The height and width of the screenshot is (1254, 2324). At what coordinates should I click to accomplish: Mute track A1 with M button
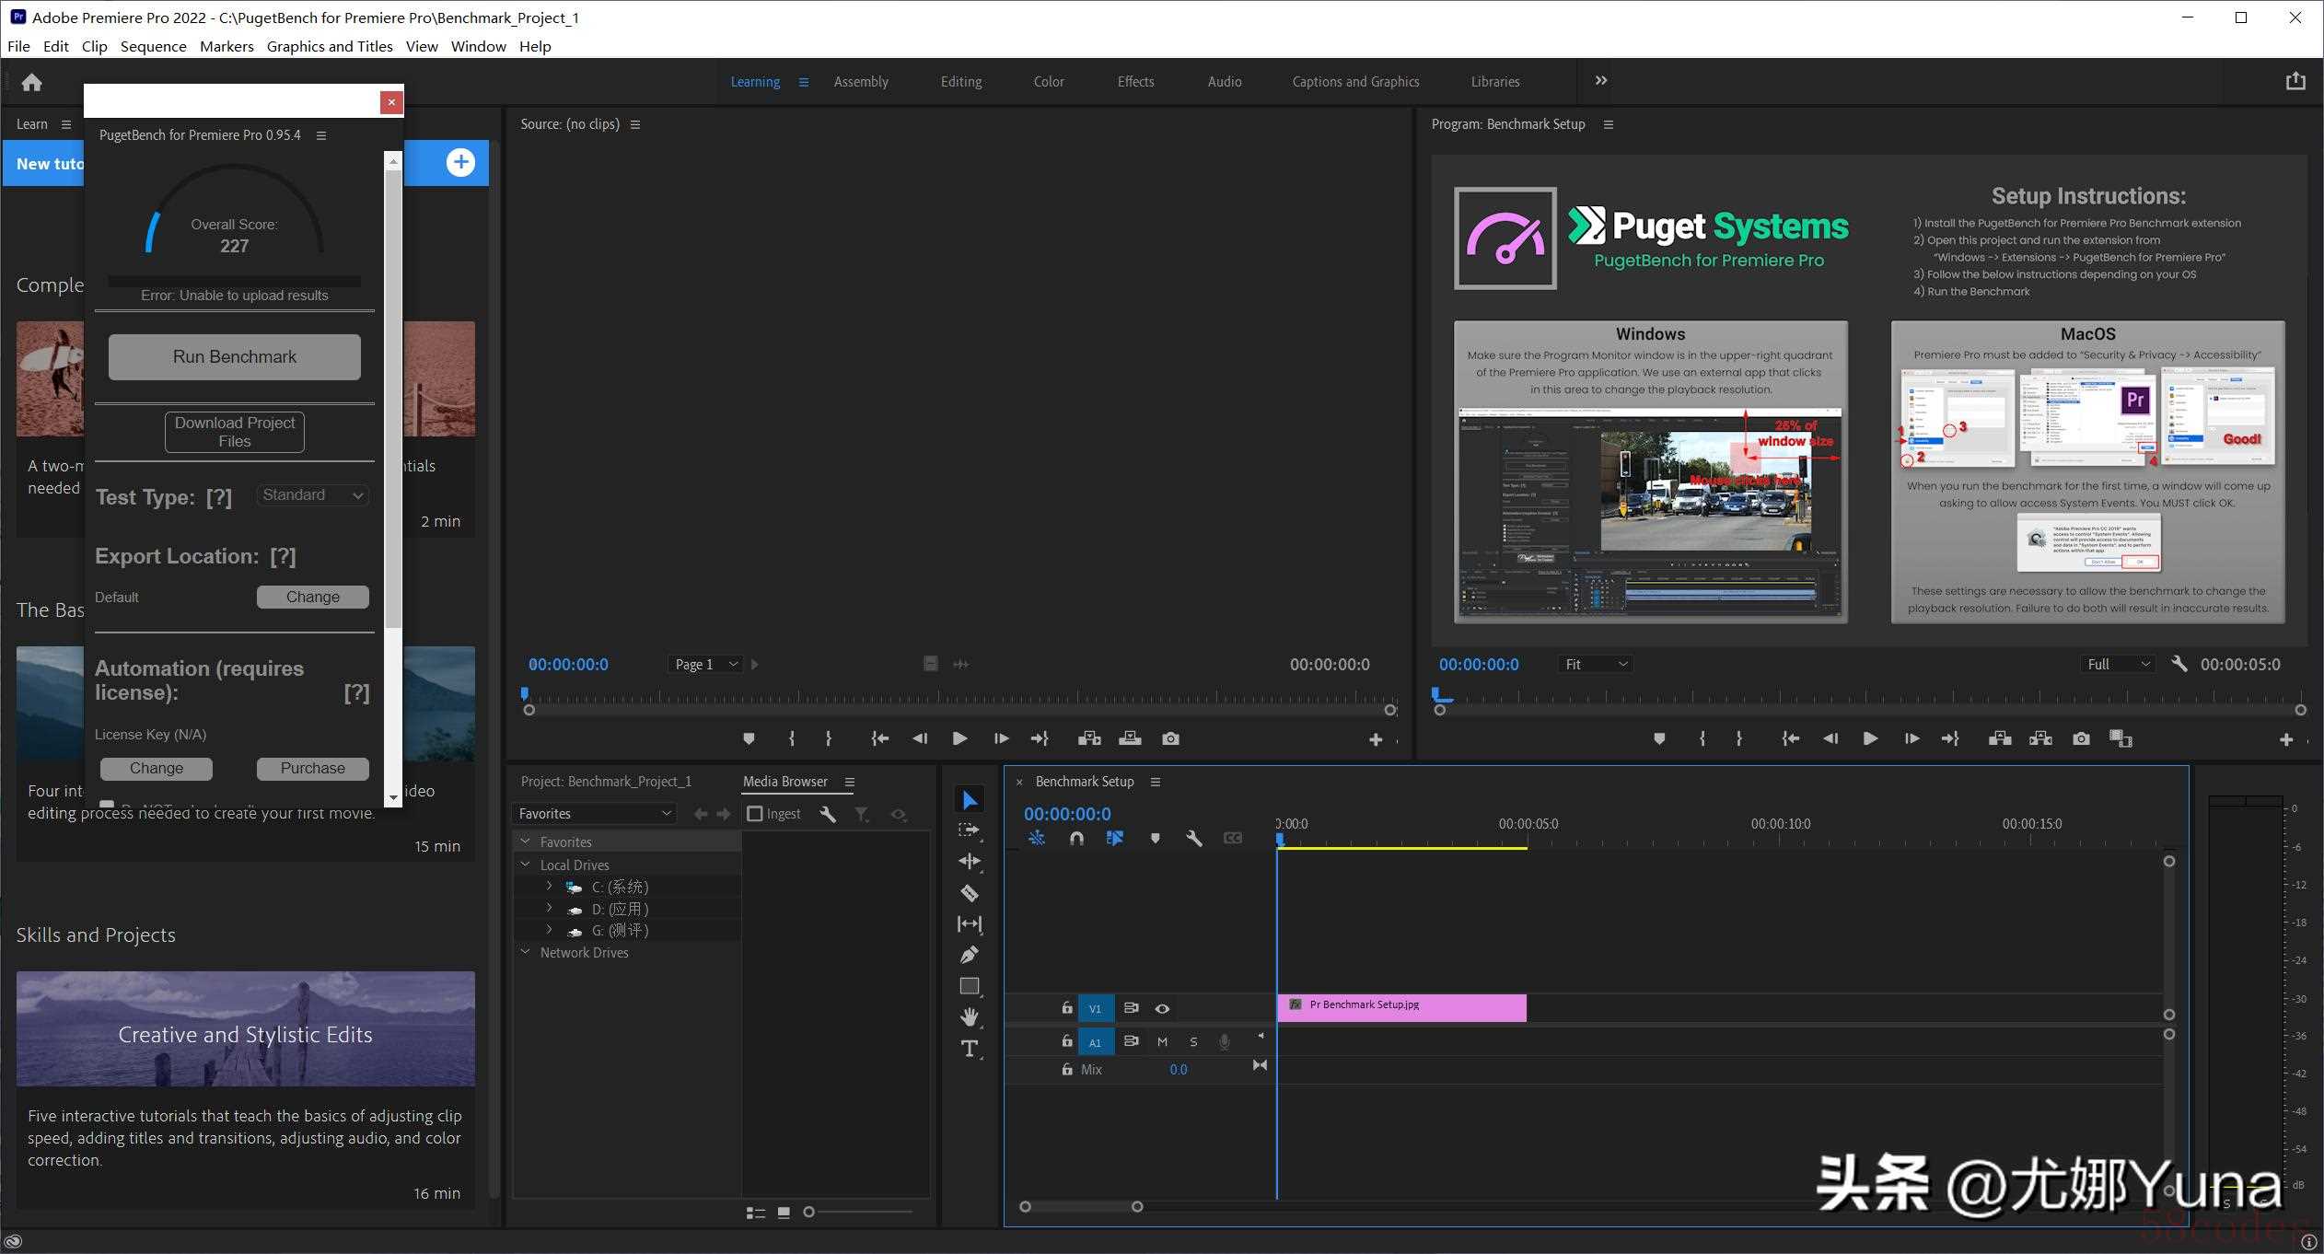(x=1162, y=1042)
